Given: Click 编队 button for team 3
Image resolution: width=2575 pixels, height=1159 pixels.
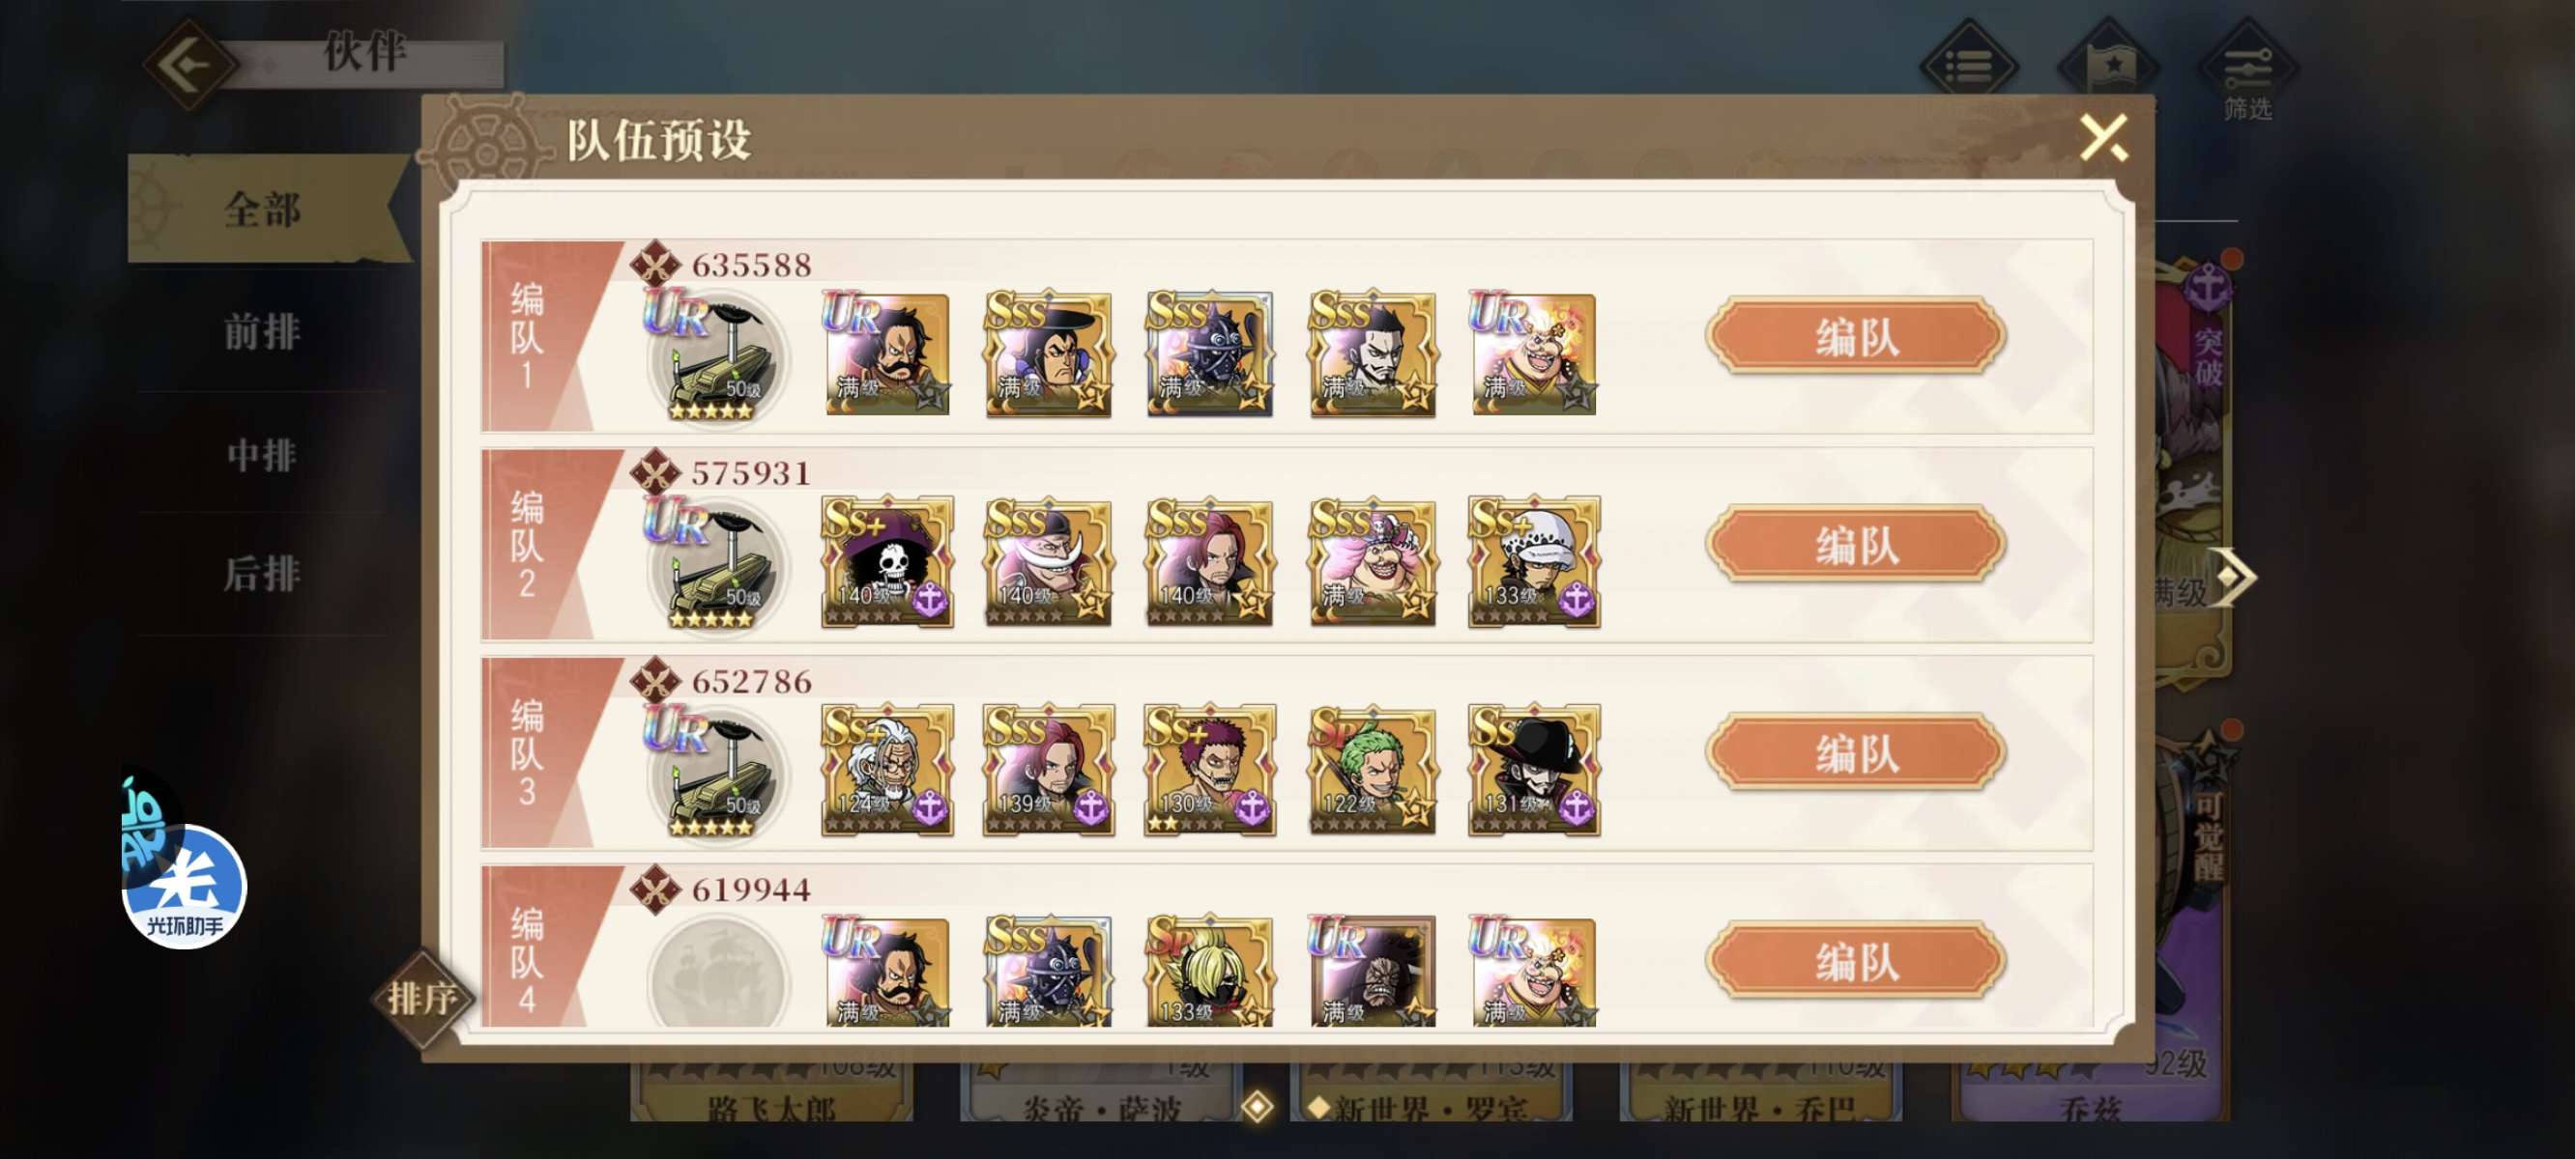Looking at the screenshot, I should [x=1855, y=752].
